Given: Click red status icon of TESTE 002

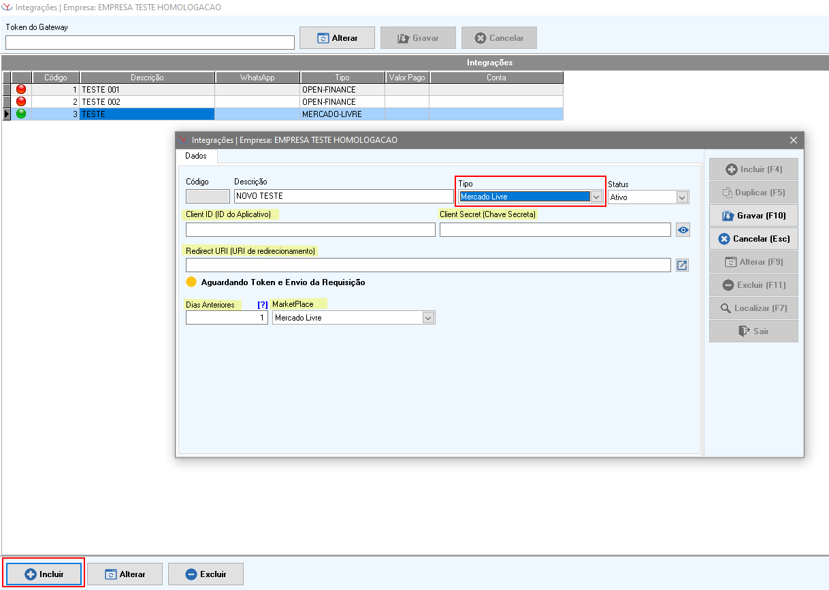Looking at the screenshot, I should tap(21, 101).
